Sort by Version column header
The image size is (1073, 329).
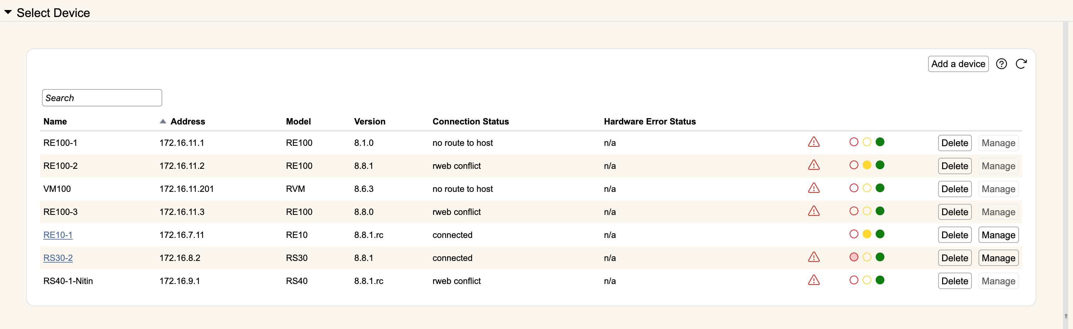point(370,121)
